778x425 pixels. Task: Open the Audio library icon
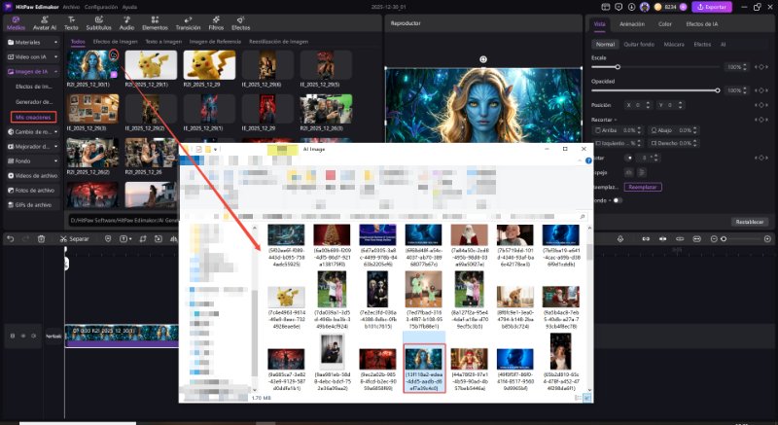click(x=126, y=22)
